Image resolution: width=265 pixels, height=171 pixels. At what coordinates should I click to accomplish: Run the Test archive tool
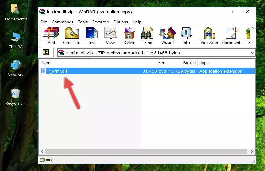(91, 36)
